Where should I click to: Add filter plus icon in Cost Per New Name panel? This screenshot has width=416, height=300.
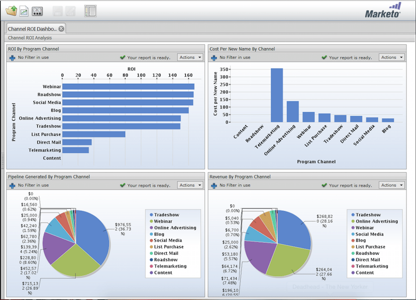coord(214,58)
